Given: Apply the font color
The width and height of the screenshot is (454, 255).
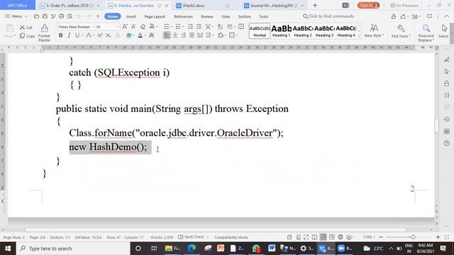Looking at the screenshot, I should coord(140,35).
